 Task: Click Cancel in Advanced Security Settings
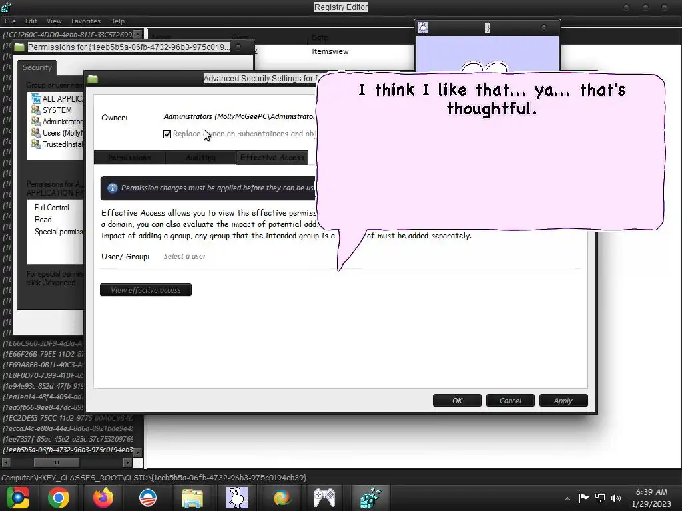point(510,401)
